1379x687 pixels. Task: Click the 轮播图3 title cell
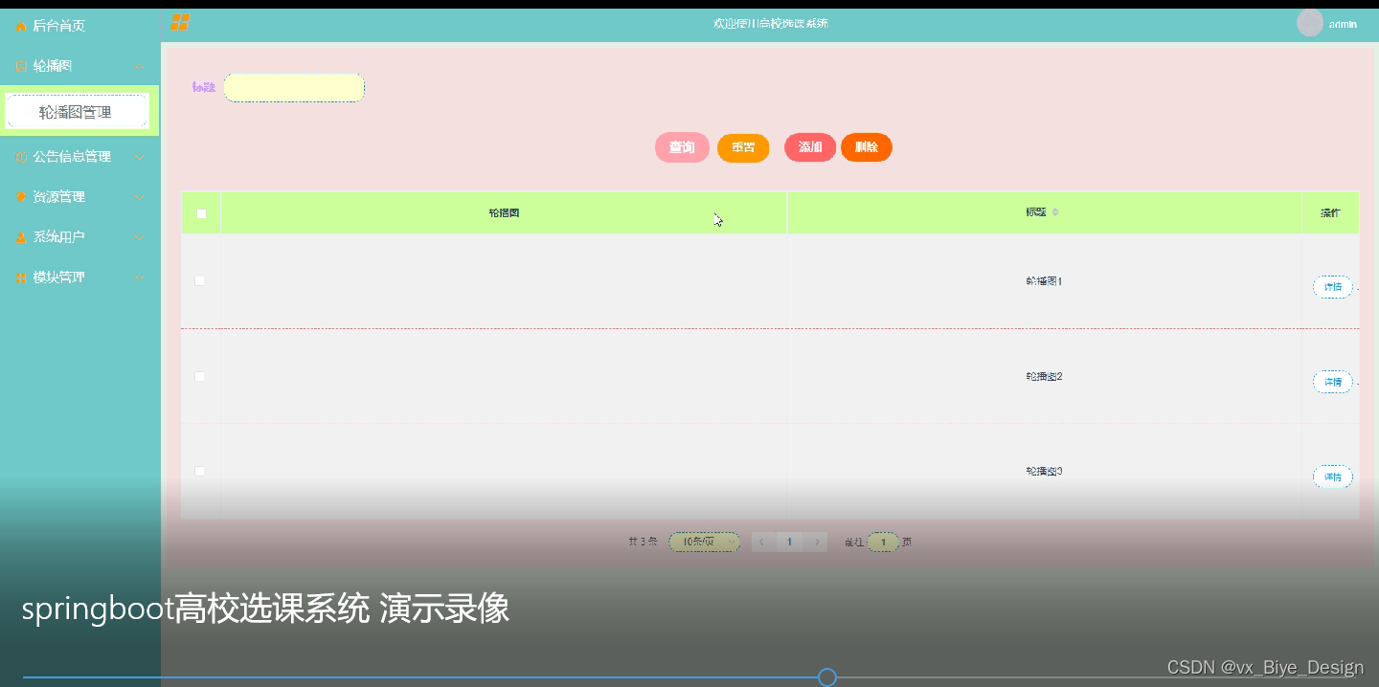click(x=1044, y=471)
